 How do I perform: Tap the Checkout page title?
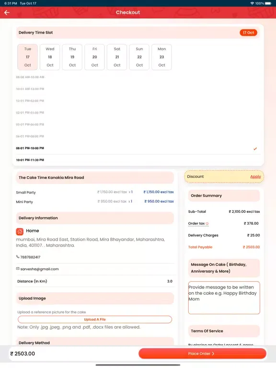coord(128,12)
